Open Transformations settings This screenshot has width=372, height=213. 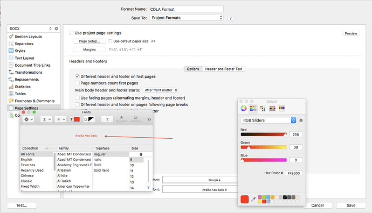[x=29, y=72]
